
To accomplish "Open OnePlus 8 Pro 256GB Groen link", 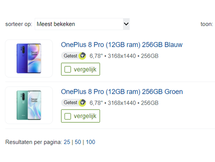I will click(122, 92).
